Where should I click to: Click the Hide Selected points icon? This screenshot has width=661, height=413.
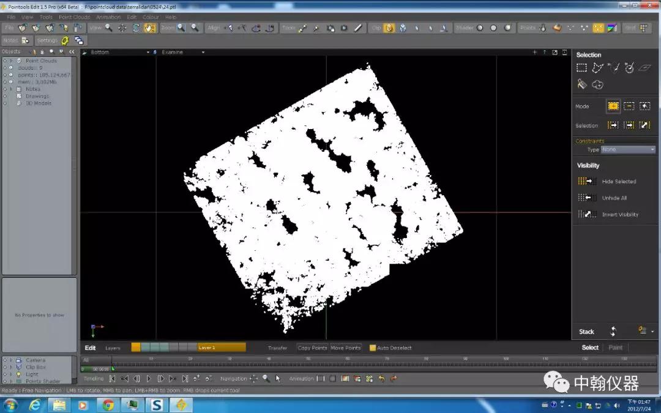(x=586, y=182)
